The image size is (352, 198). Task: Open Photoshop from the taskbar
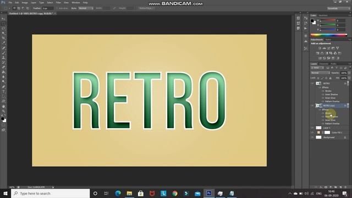[209, 193]
